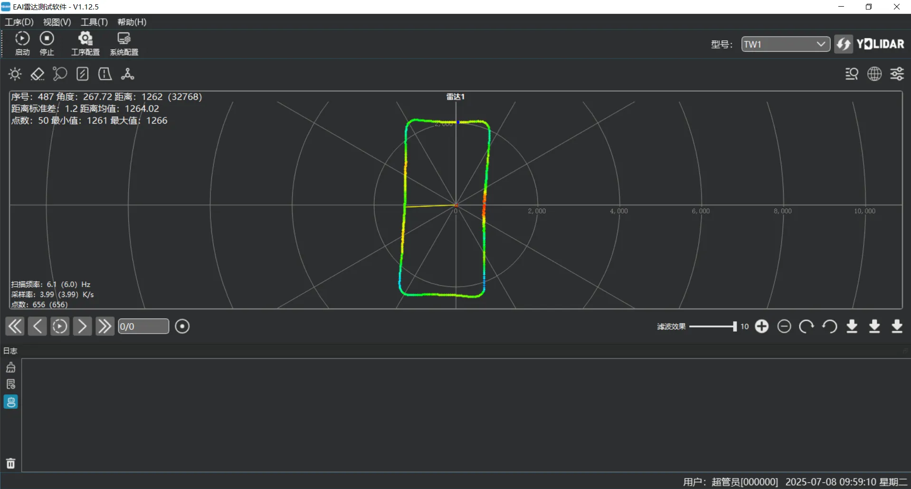Screen dimensions: 911x489
Task: Click the 滤波效果 filter slider
Action: pyautogui.click(x=712, y=326)
